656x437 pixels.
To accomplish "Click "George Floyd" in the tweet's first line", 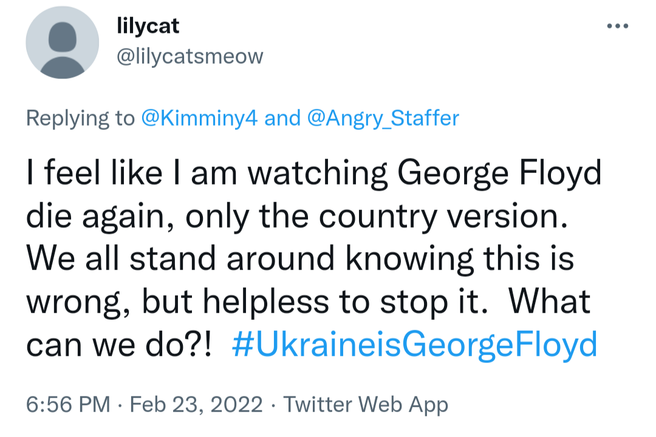I will click(x=499, y=174).
